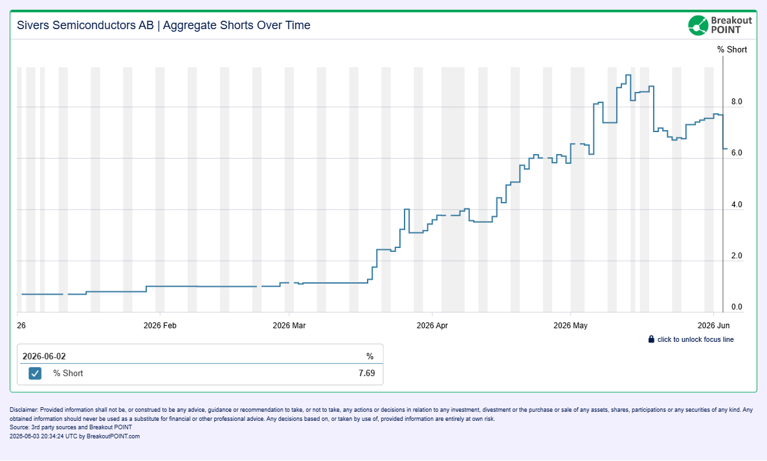
Task: Click the 26 label at axis start
Action: click(21, 326)
